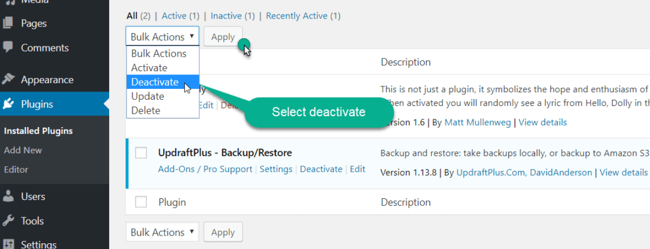The width and height of the screenshot is (650, 249).
Task: Choose Bulk Actions option in dropdown list
Action: click(162, 53)
